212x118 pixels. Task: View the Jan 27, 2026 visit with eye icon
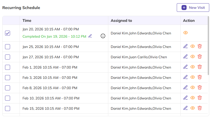(193, 56)
